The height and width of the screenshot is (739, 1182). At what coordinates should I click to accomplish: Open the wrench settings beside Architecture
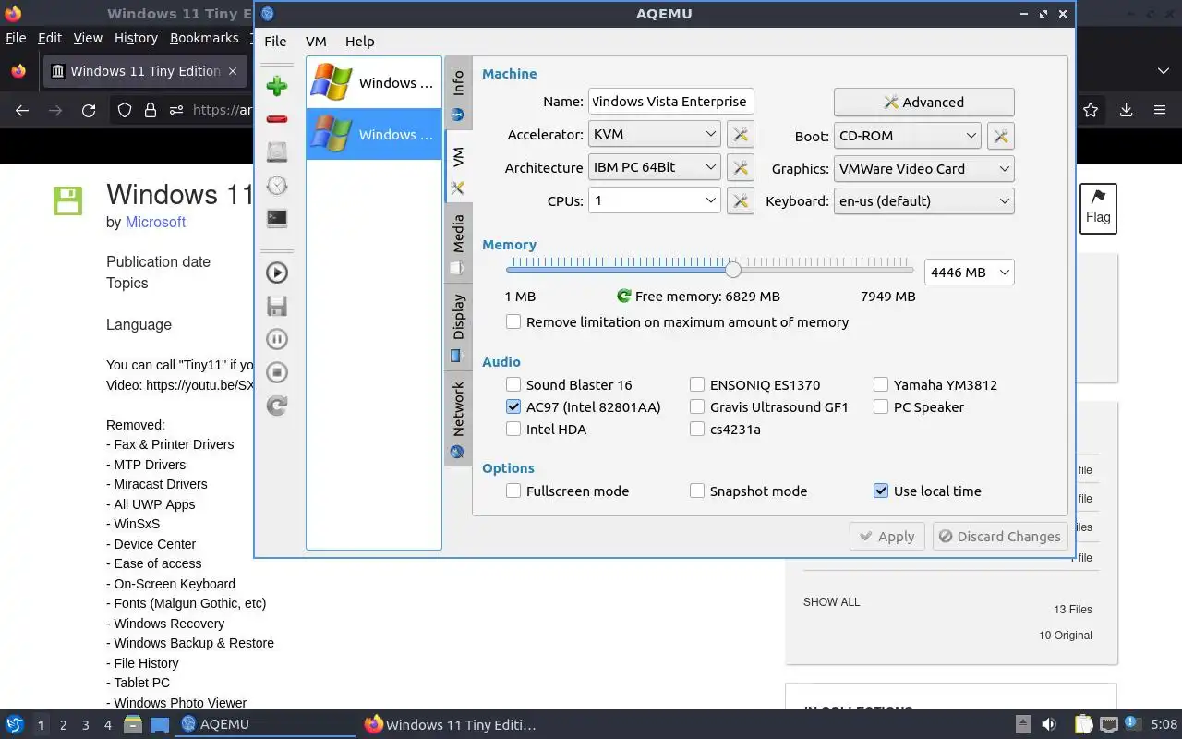click(740, 167)
